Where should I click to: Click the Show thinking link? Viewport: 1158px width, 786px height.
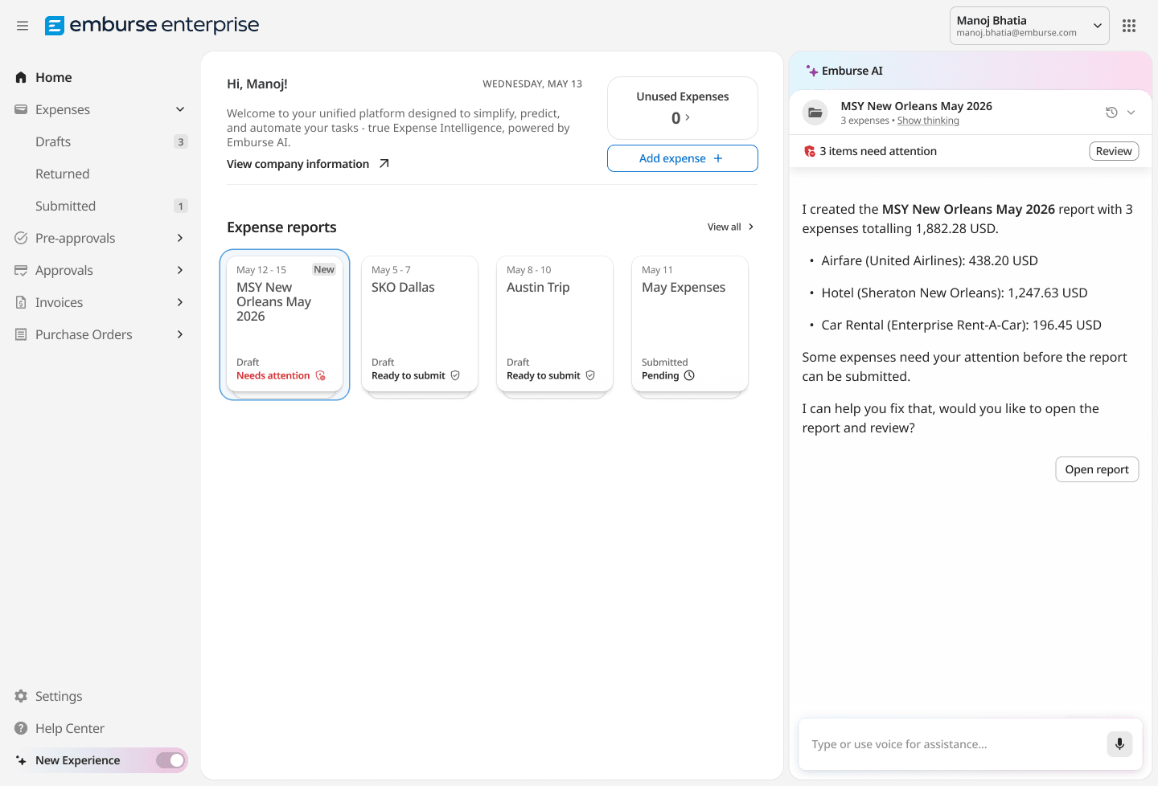point(928,121)
